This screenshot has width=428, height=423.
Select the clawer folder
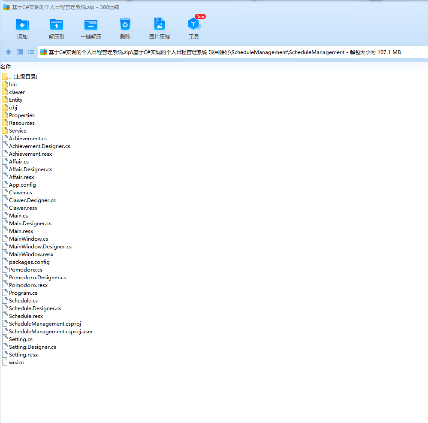(14, 92)
